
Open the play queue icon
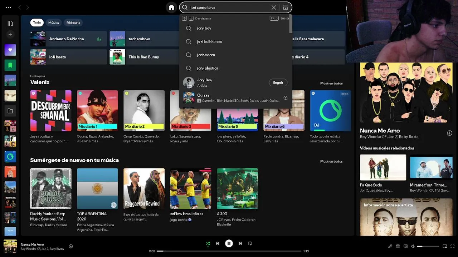[x=398, y=246]
